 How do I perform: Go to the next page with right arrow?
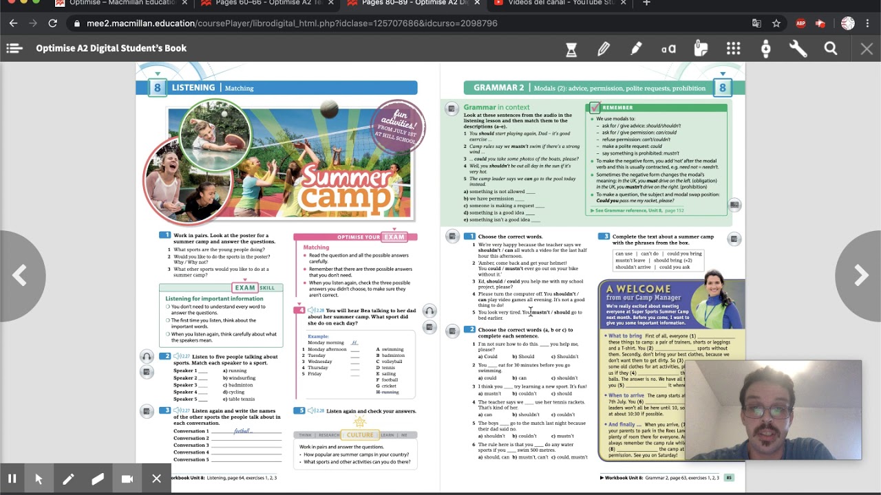pos(860,276)
